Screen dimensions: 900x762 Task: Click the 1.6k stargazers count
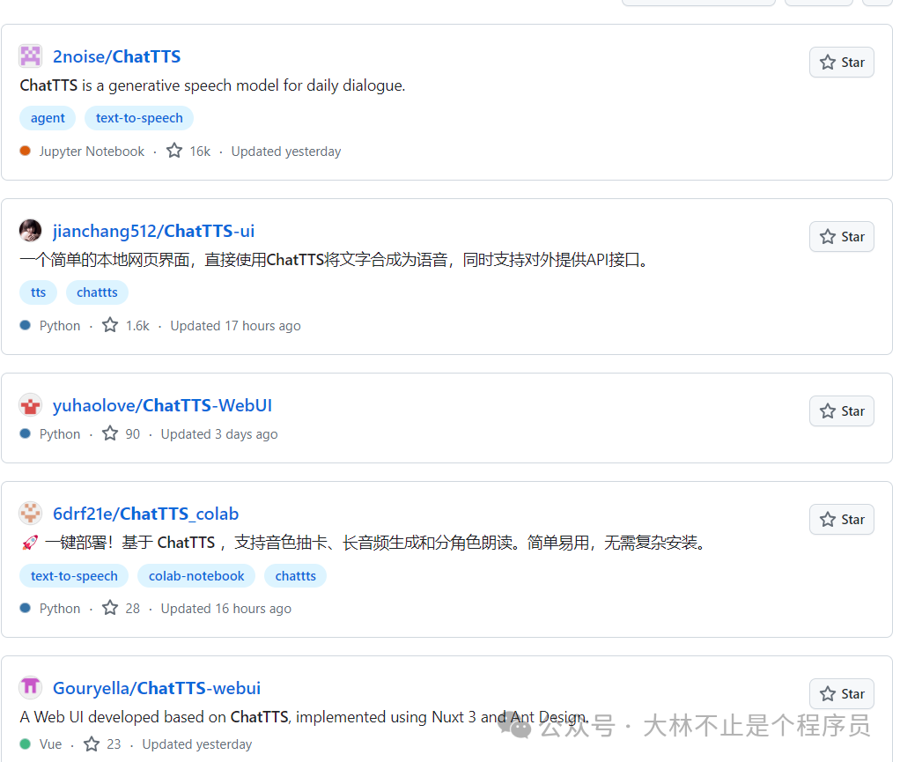[137, 326]
